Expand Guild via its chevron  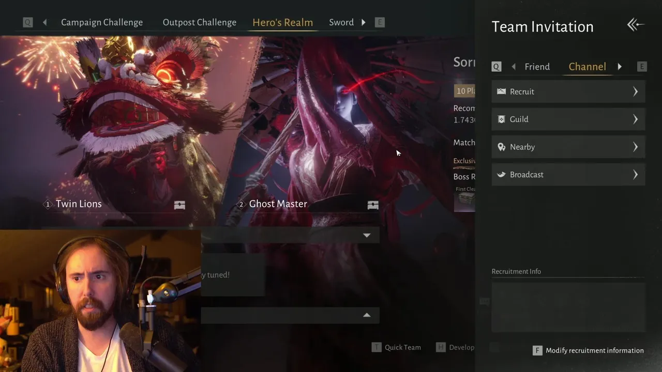(x=636, y=119)
